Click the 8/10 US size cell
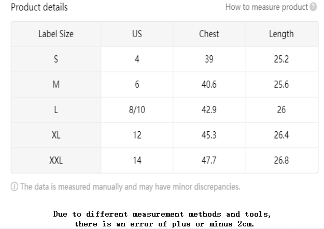The image size is (324, 229). (x=137, y=110)
